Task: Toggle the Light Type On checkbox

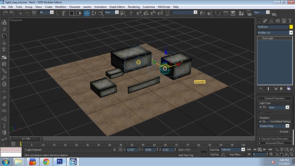Action: pos(261,107)
